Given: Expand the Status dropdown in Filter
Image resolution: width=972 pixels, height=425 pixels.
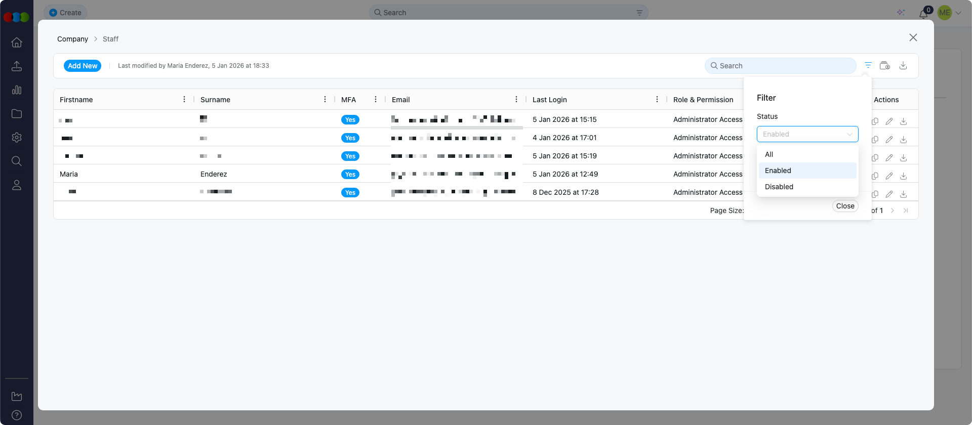Looking at the screenshot, I should pos(807,134).
